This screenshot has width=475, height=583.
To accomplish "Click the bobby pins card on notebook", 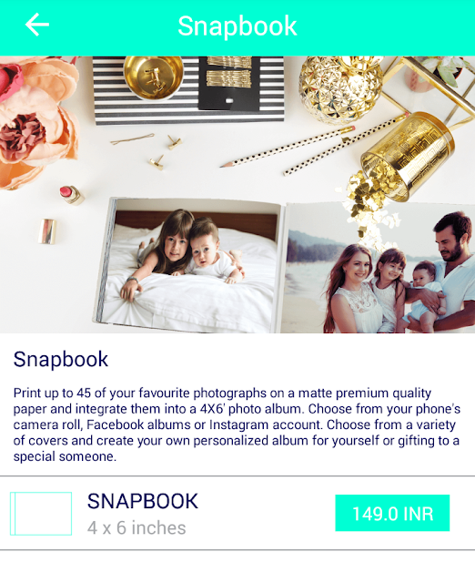I will click(228, 83).
